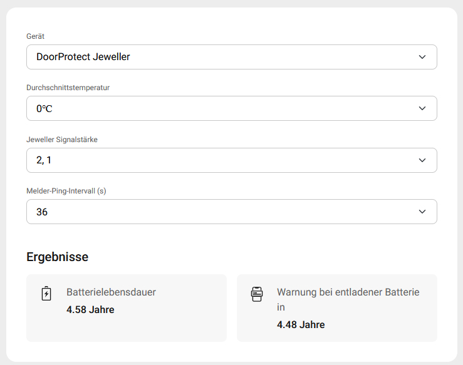This screenshot has height=365, width=463.
Task: Click the Melder-Ping-Intervall chevron arrow
Action: (422, 212)
